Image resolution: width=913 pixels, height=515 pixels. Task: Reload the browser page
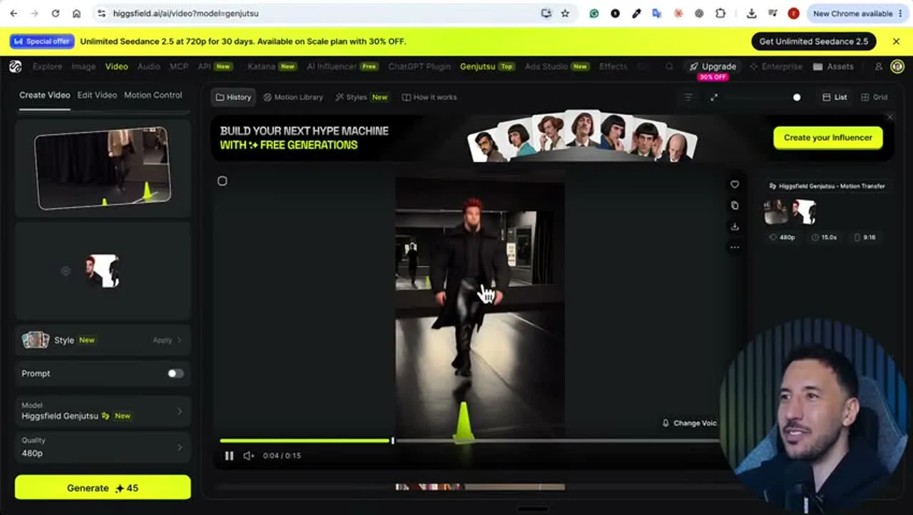55,13
